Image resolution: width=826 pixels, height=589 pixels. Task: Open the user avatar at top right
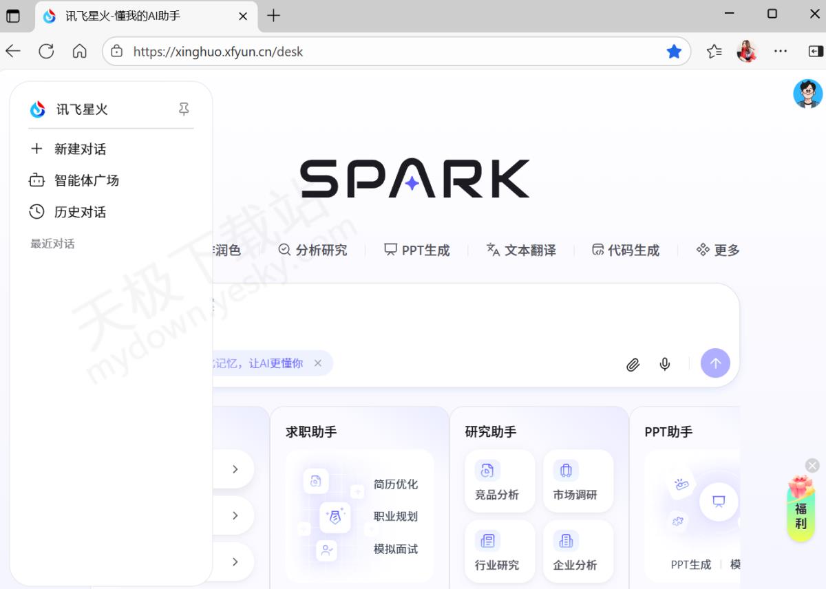click(807, 94)
